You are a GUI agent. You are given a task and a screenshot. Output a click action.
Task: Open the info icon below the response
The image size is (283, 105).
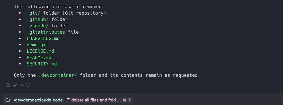(28, 85)
